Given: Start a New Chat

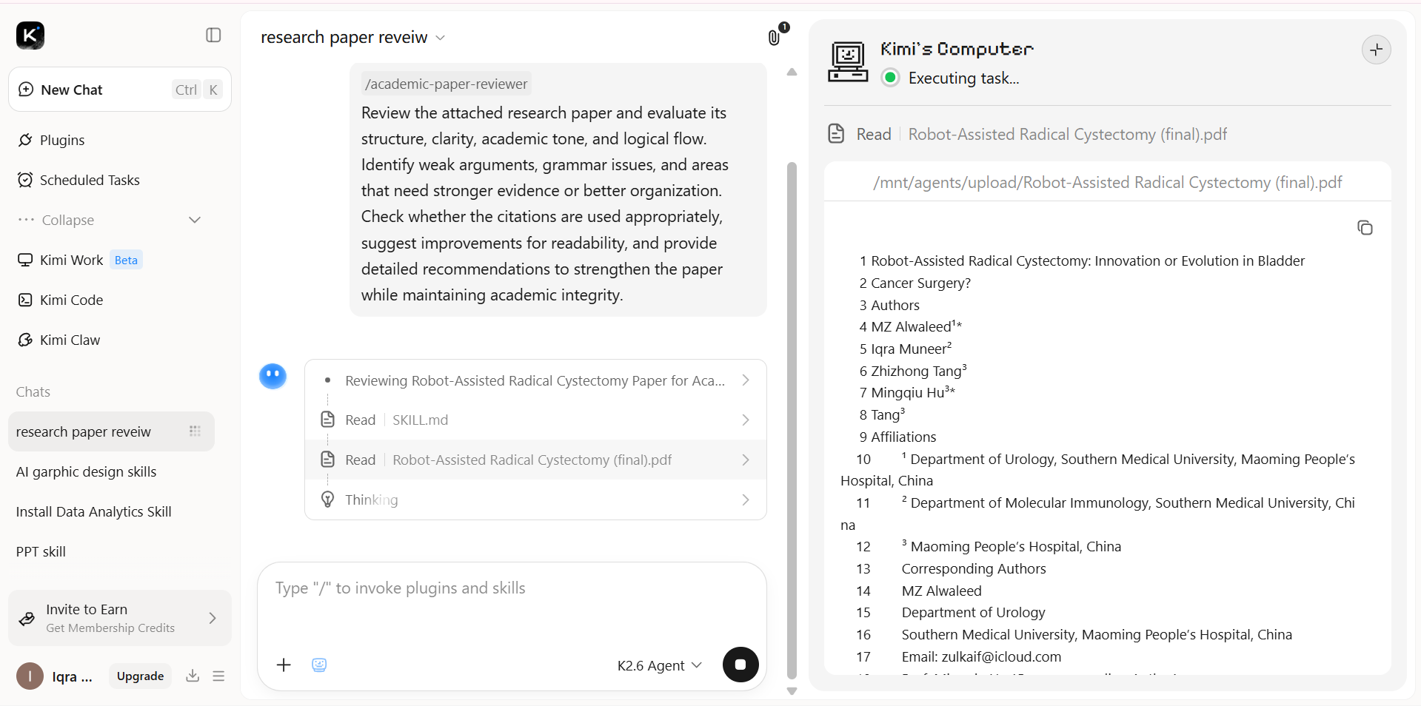Looking at the screenshot, I should coord(120,90).
